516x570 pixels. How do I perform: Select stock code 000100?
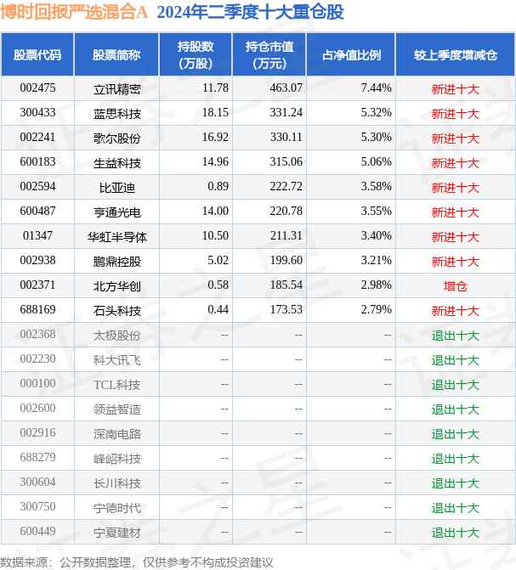(38, 383)
